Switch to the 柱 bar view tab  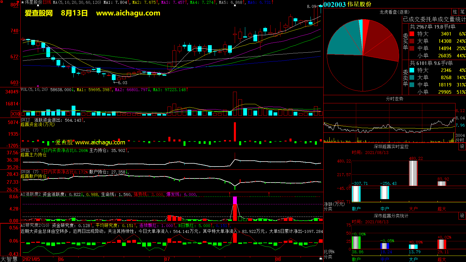455,12
